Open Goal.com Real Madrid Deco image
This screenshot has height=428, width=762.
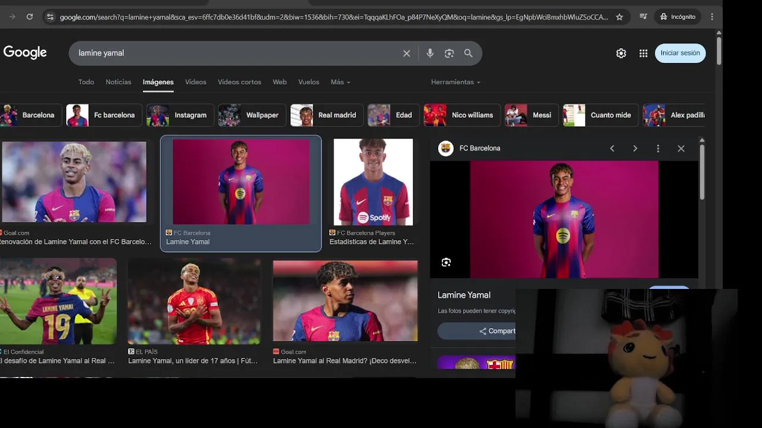(x=345, y=301)
